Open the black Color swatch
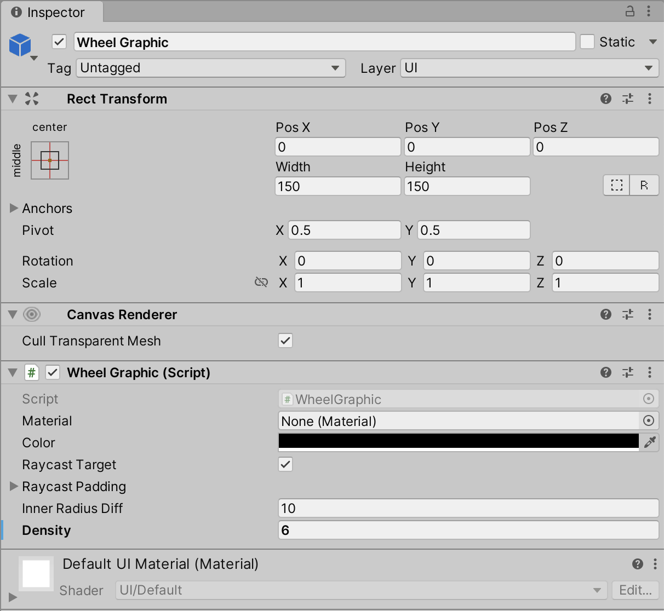The width and height of the screenshot is (664, 611). [459, 442]
